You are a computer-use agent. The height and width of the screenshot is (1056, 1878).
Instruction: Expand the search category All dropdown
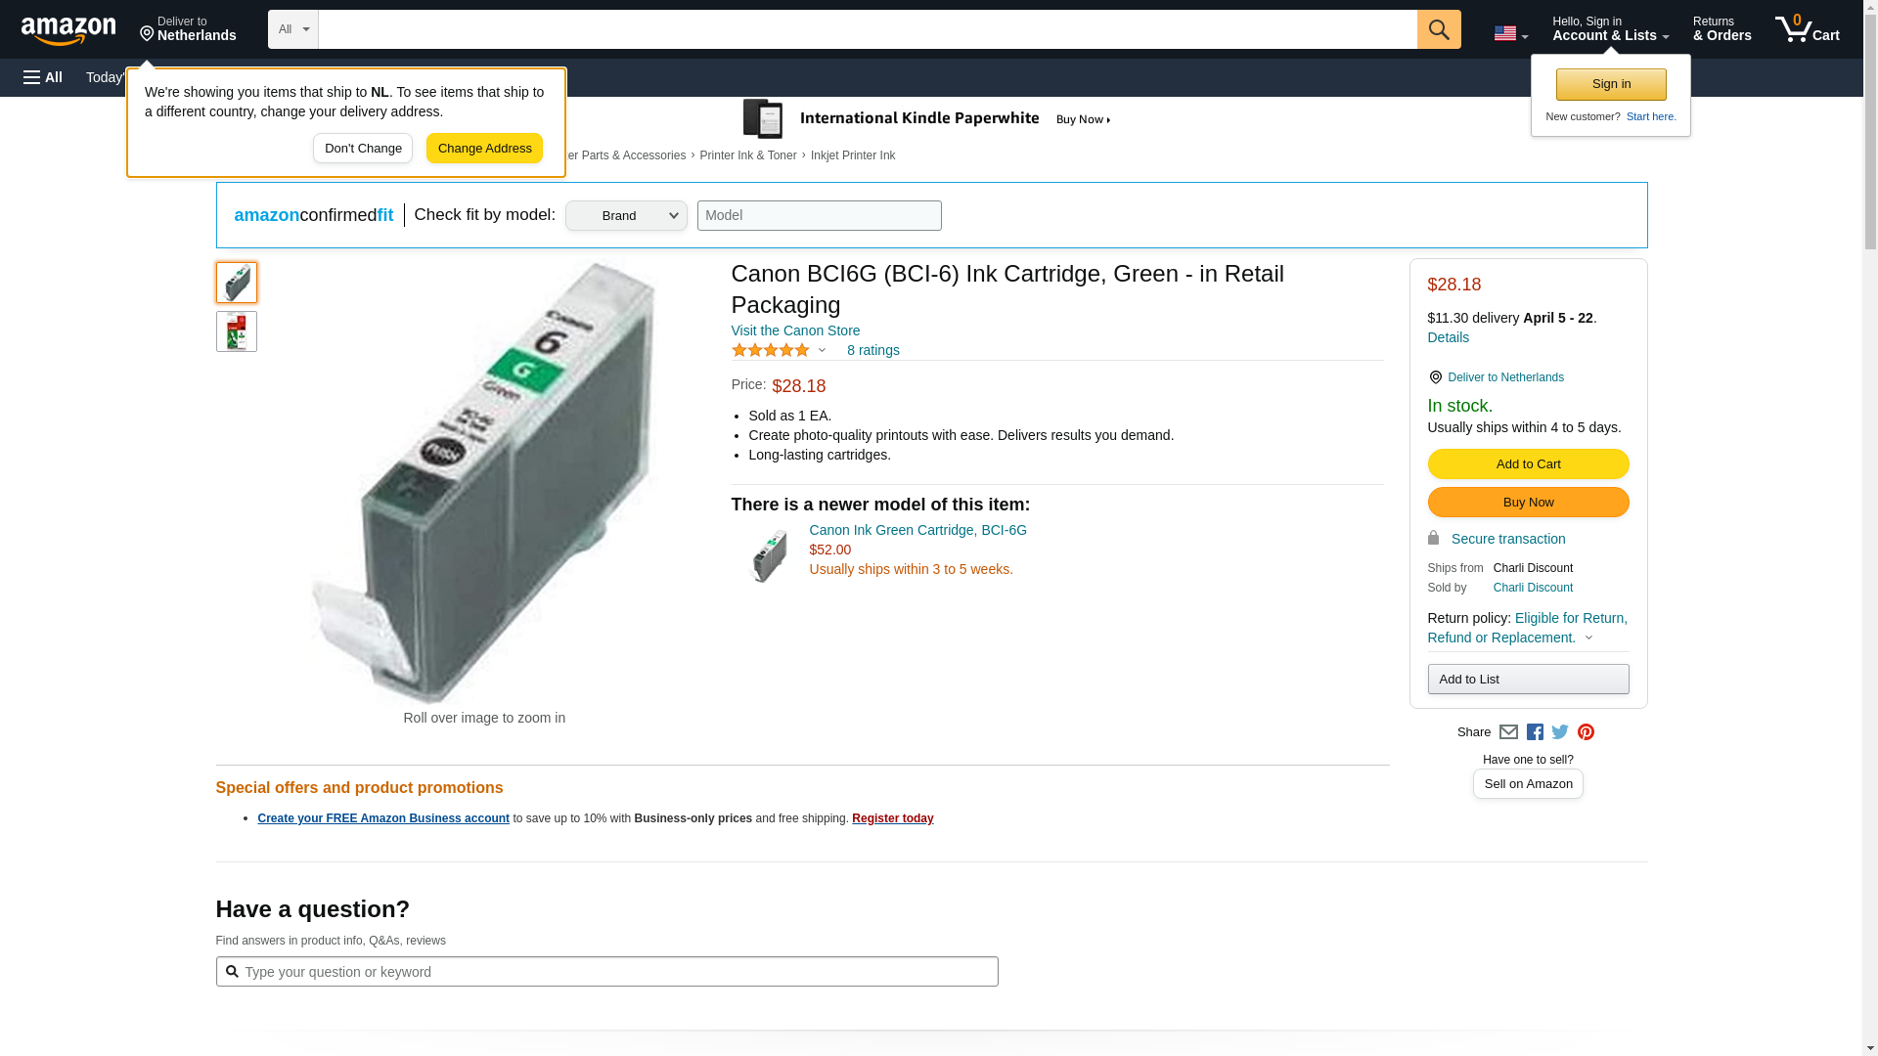(x=292, y=29)
